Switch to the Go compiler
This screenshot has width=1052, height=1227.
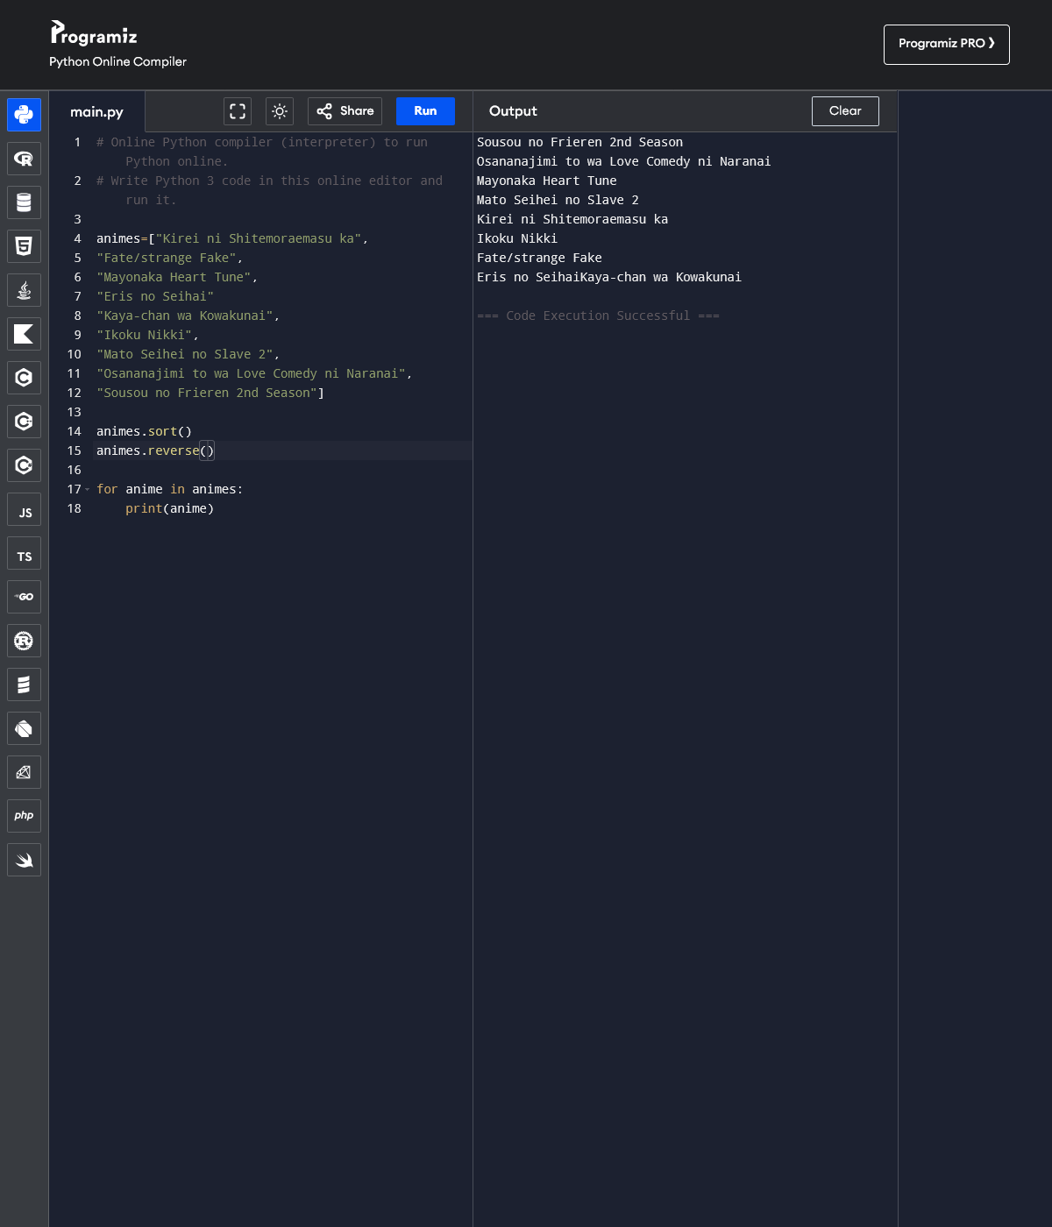tap(24, 597)
